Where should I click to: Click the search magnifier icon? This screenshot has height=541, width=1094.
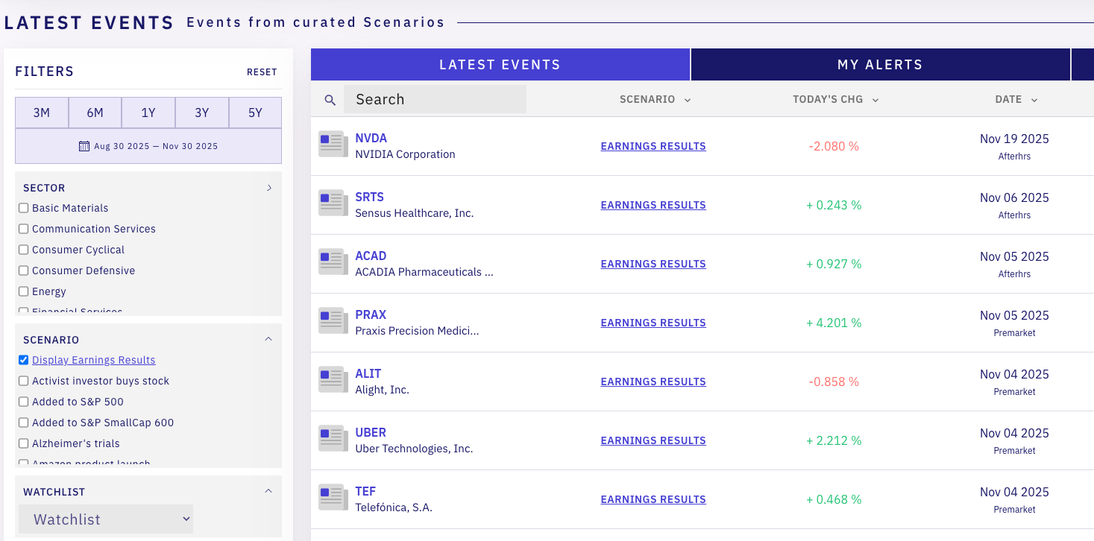click(330, 100)
